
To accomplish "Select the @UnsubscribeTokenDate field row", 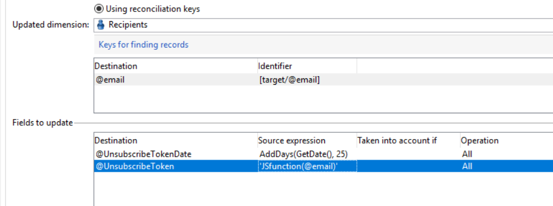I will coord(323,154).
